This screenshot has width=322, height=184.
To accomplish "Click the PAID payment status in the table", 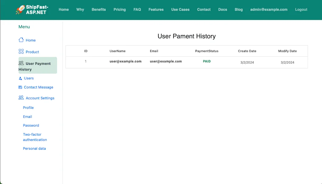I will [207, 61].
